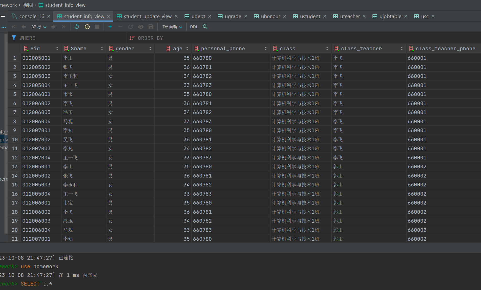
Task: Sort by the Sname column arrows
Action: [102, 49]
